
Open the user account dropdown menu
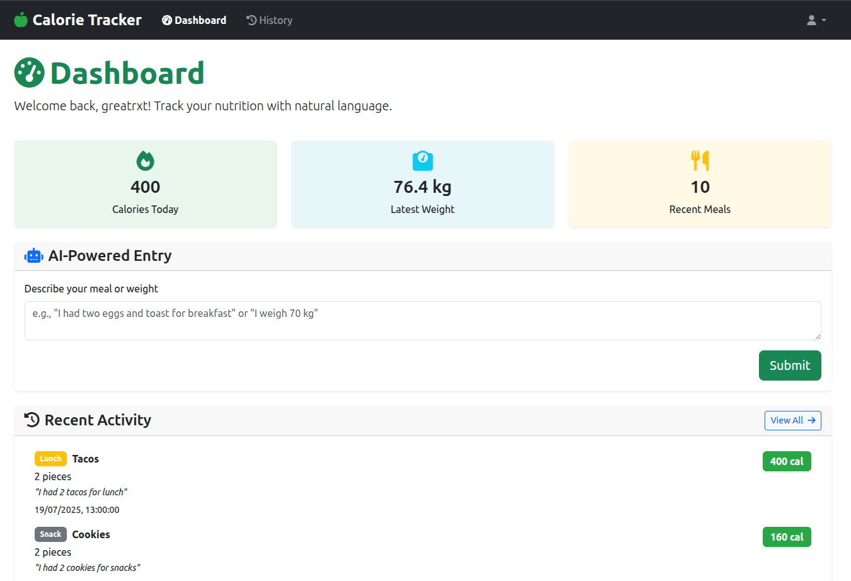pyautogui.click(x=816, y=20)
